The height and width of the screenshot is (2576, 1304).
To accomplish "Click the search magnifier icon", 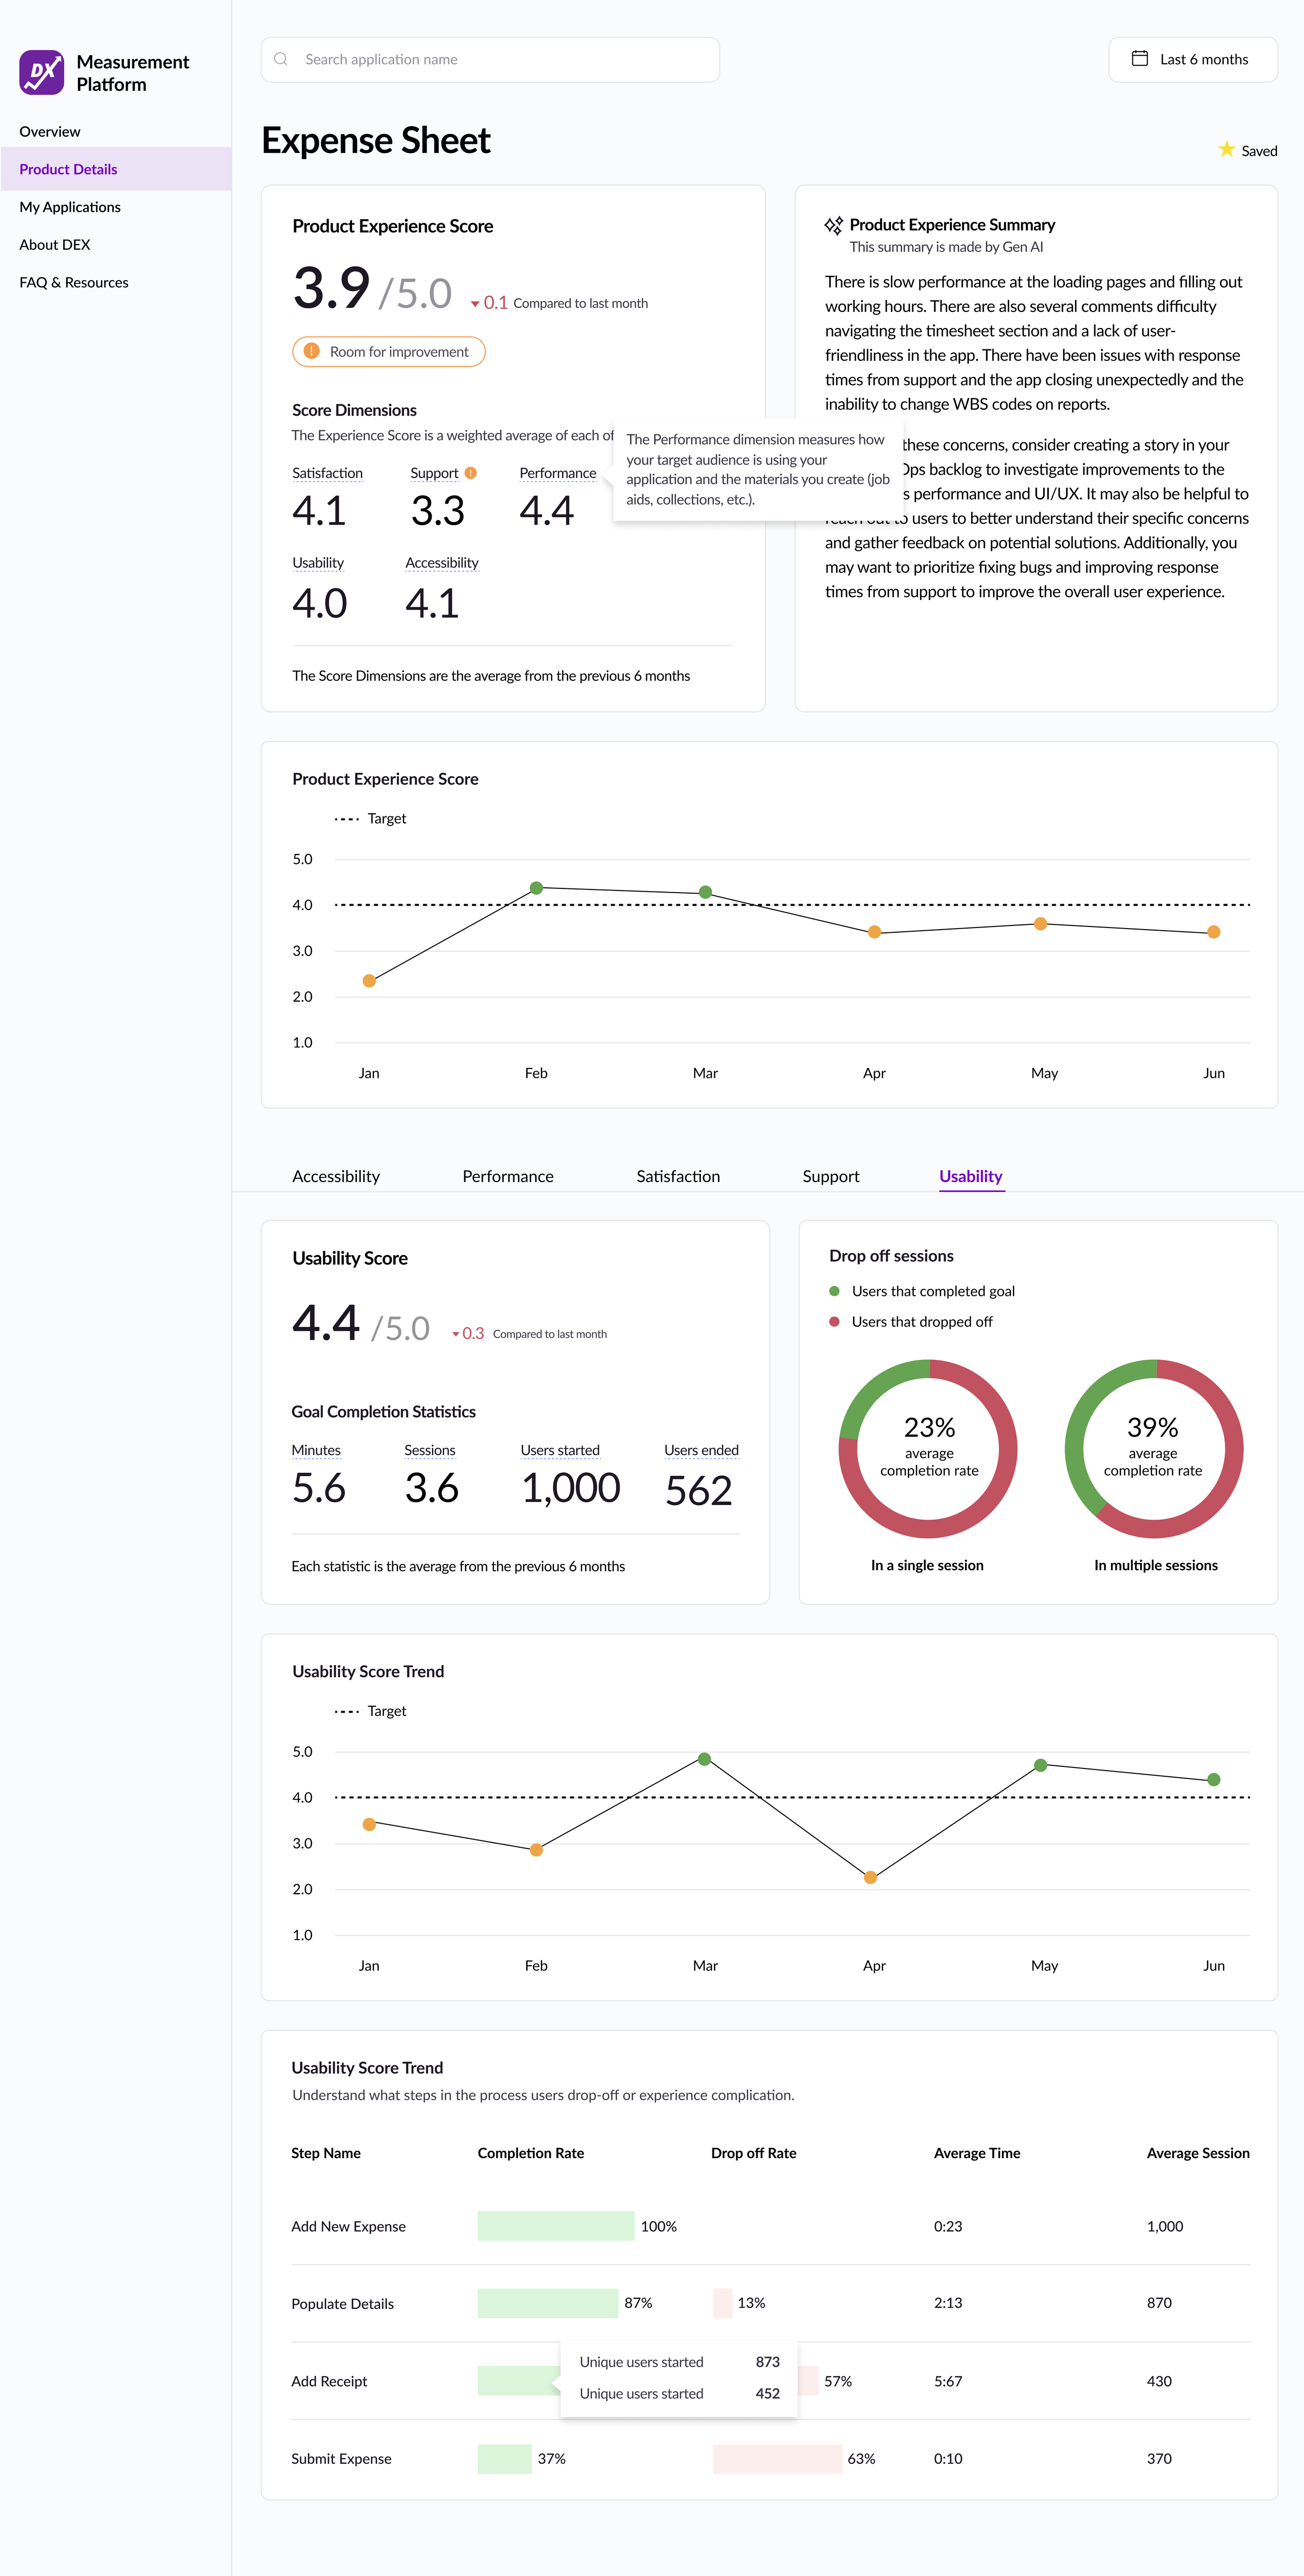I will point(281,59).
